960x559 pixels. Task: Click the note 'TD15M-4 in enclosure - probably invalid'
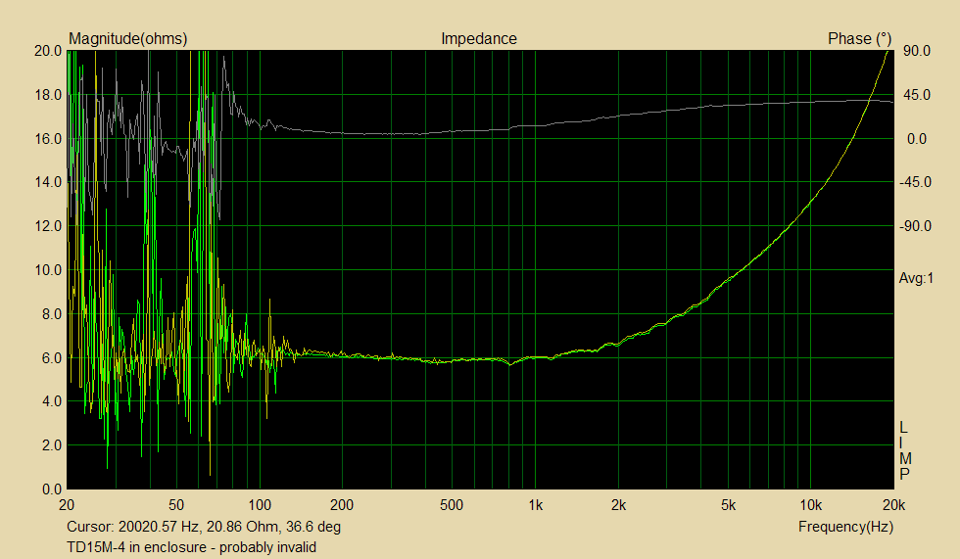point(192,547)
